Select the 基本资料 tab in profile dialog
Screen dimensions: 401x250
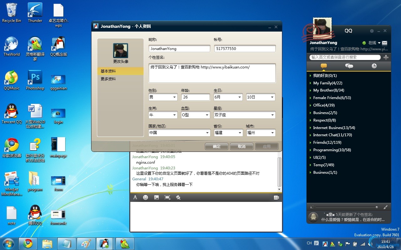(120, 71)
